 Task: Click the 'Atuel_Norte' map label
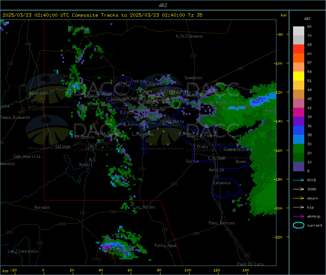pyautogui.click(x=172, y=121)
